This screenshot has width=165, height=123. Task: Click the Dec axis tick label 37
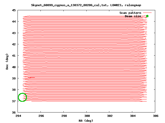(14, 101)
